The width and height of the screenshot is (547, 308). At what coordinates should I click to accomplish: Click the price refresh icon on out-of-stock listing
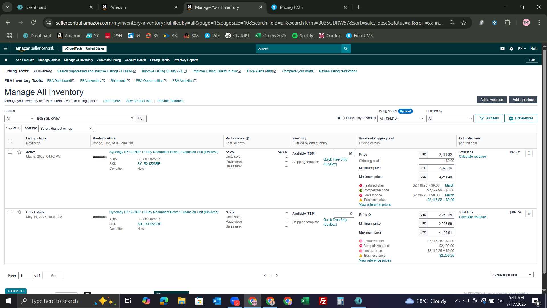pos(370,215)
